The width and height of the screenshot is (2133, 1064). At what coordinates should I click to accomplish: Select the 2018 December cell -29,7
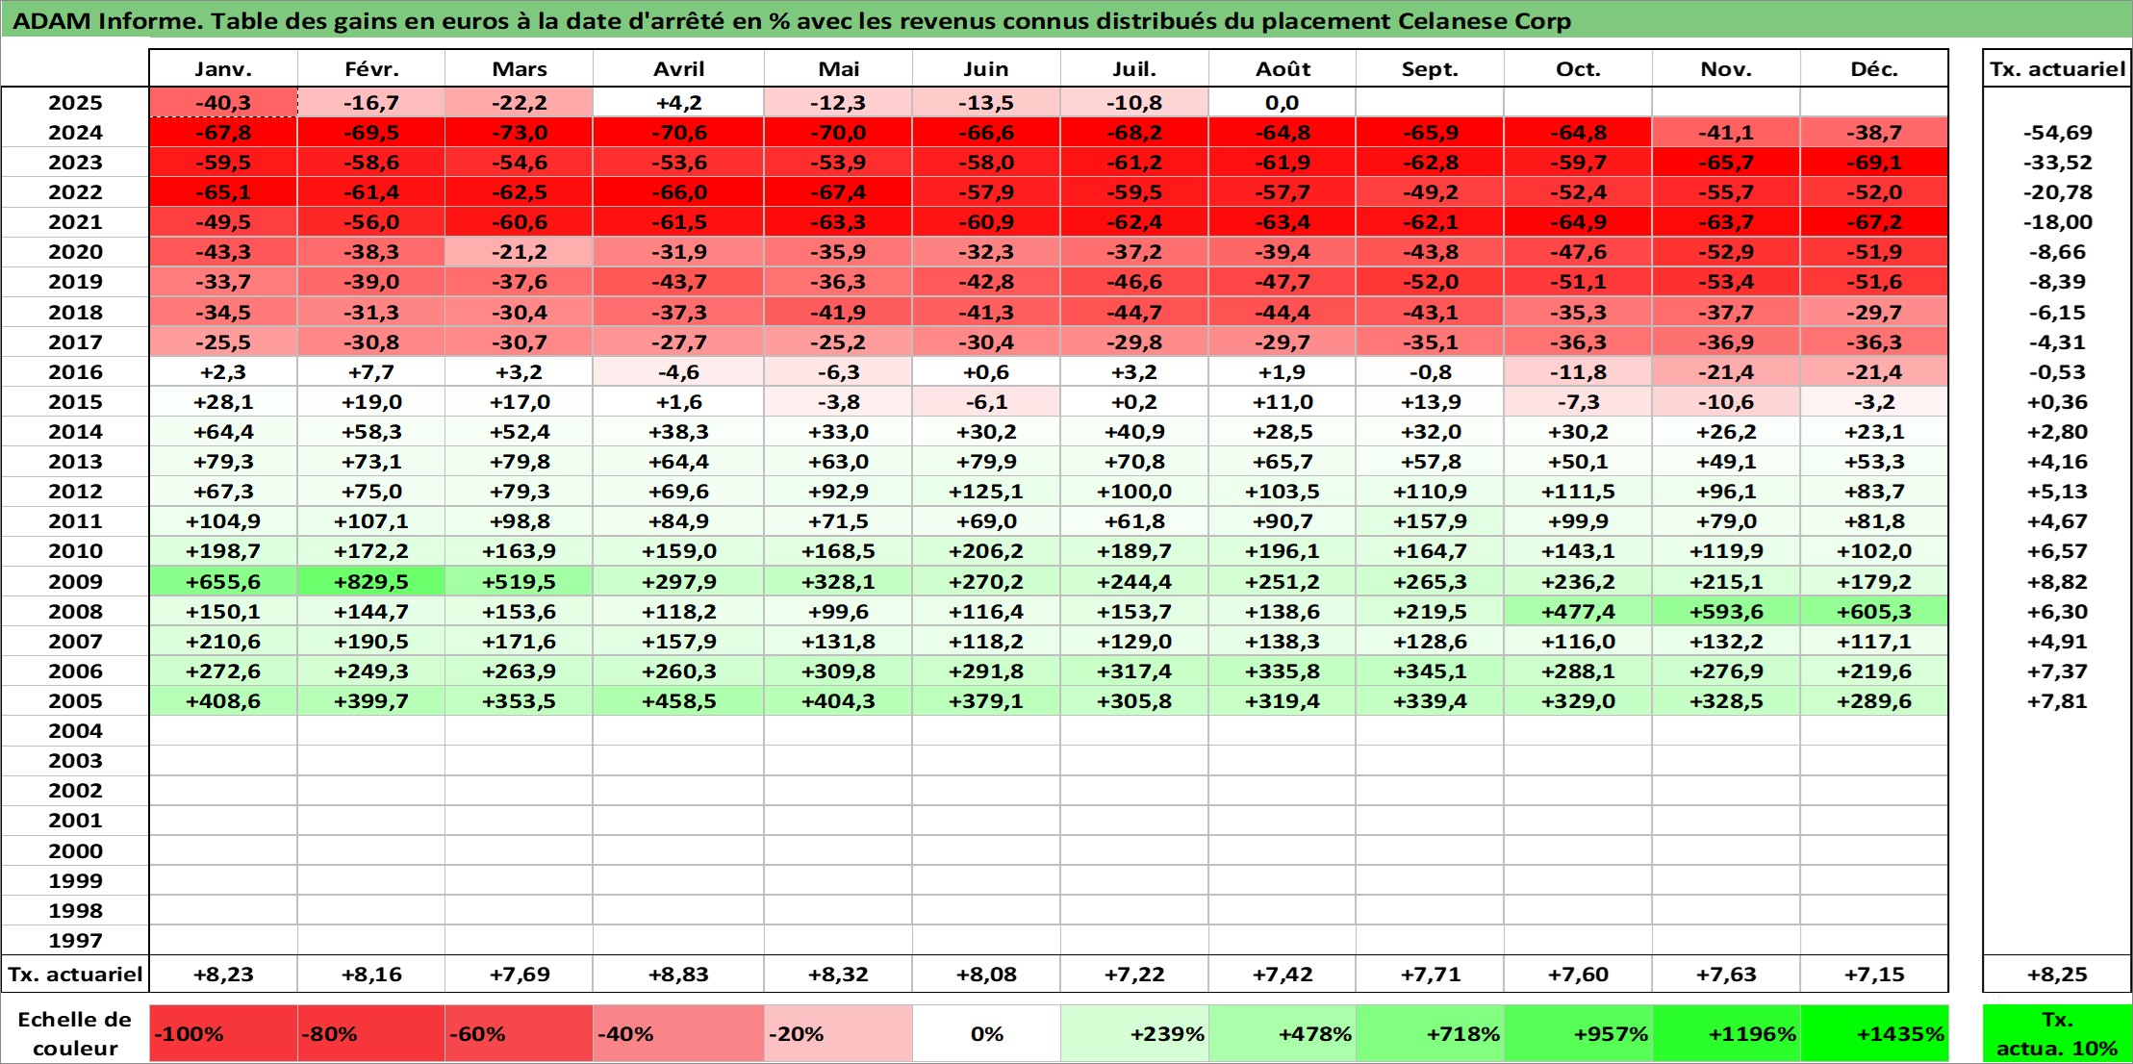pos(1874,312)
